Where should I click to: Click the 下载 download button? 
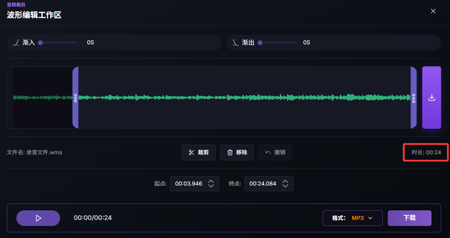(x=409, y=218)
